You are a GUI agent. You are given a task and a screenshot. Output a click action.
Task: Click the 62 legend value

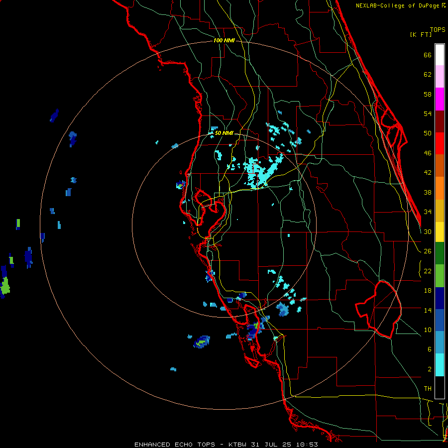428,75
